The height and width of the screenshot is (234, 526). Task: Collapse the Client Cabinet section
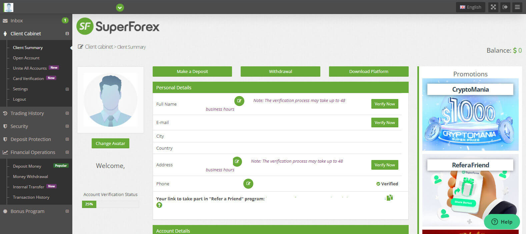coord(67,34)
